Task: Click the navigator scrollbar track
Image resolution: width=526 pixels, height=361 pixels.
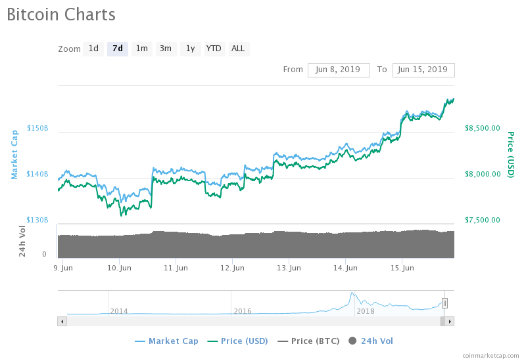Action: click(253, 322)
